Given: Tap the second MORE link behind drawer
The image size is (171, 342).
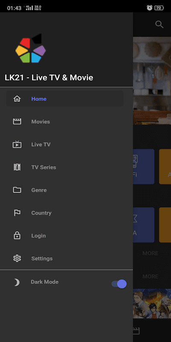Looking at the screenshot, I should 150,276.
